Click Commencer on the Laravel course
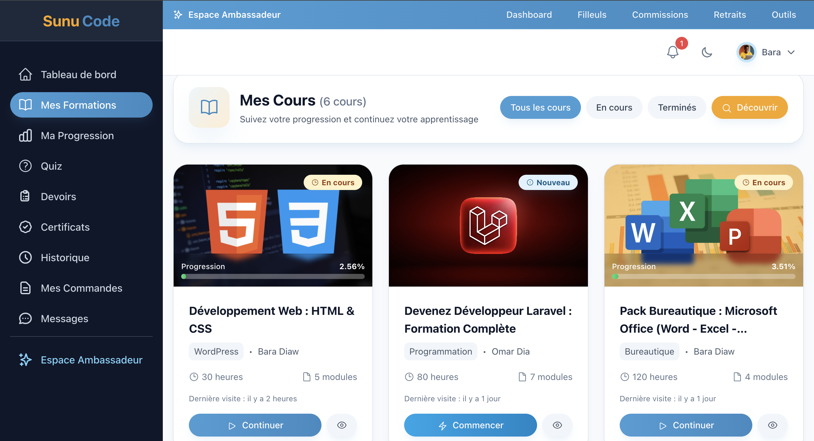The image size is (814, 441). pyautogui.click(x=470, y=425)
